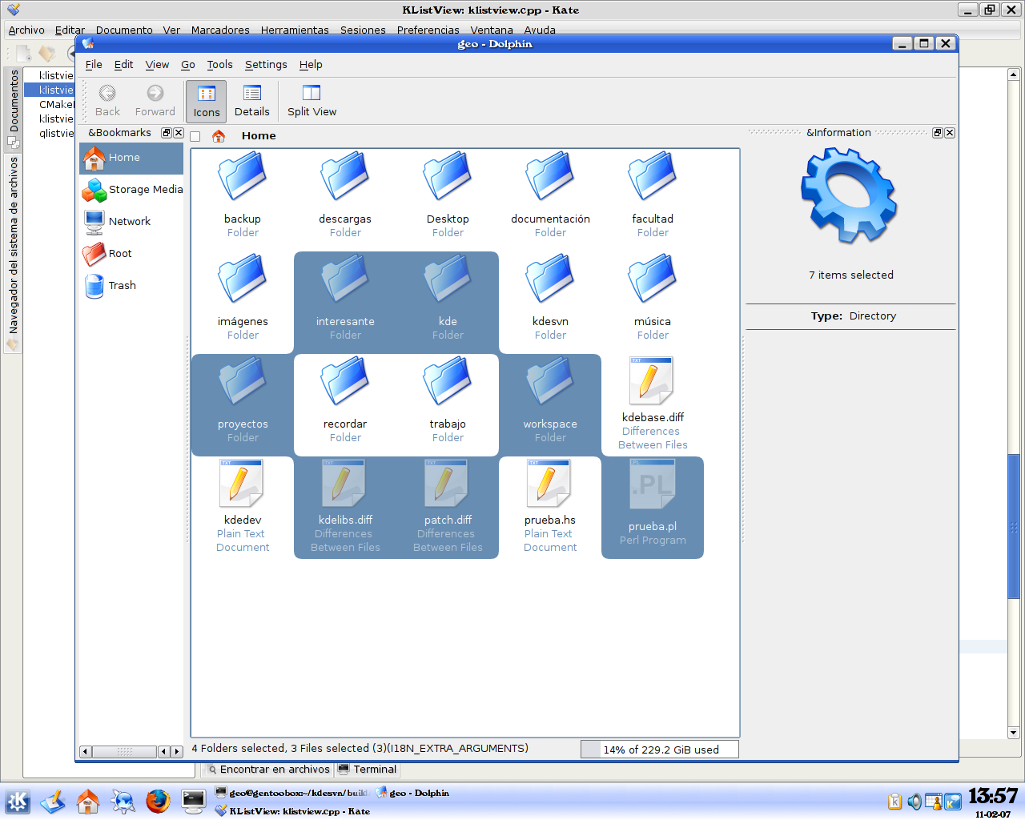
Task: Open Documentos side tab in Kate
Action: click(14, 108)
